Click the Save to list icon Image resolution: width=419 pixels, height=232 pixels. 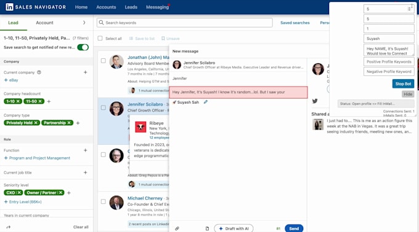[x=131, y=39]
